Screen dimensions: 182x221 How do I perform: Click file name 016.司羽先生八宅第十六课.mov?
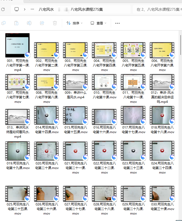coord(105,130)
